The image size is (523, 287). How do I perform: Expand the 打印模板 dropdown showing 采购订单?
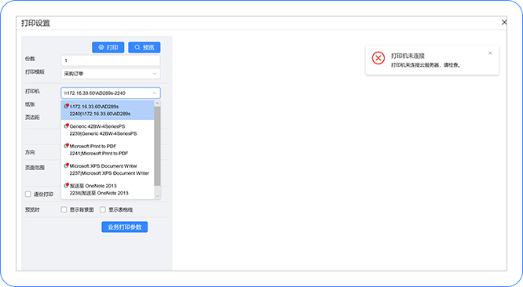pos(111,74)
